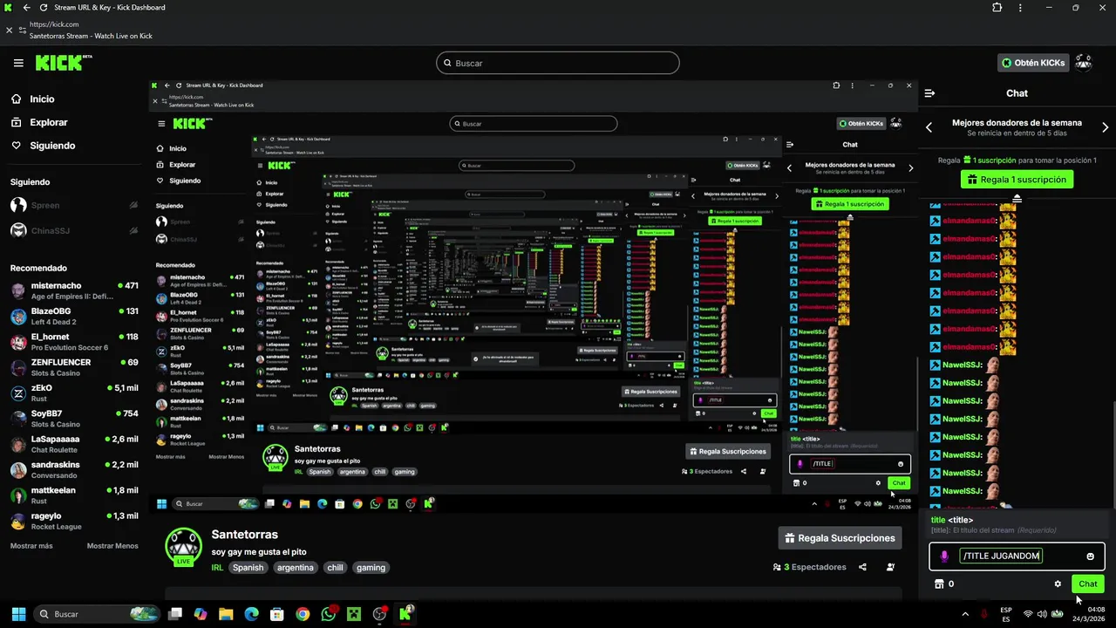
Task: Open the large Santetorras channel name link
Action: tap(244, 535)
